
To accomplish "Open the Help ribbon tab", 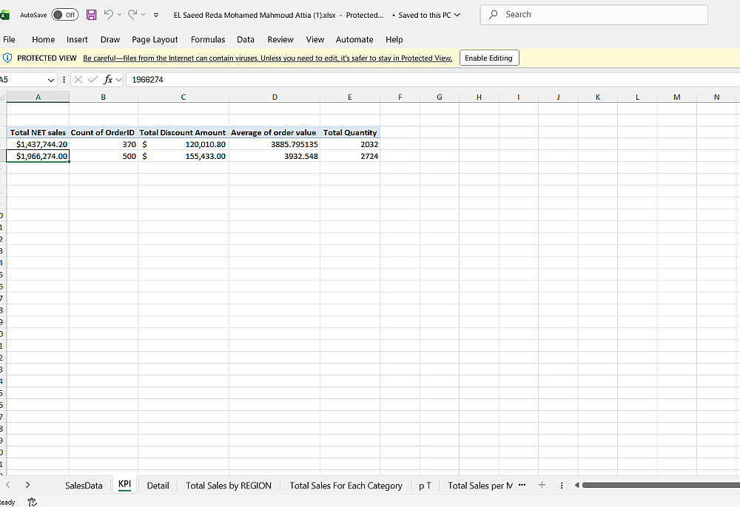I will (x=394, y=40).
